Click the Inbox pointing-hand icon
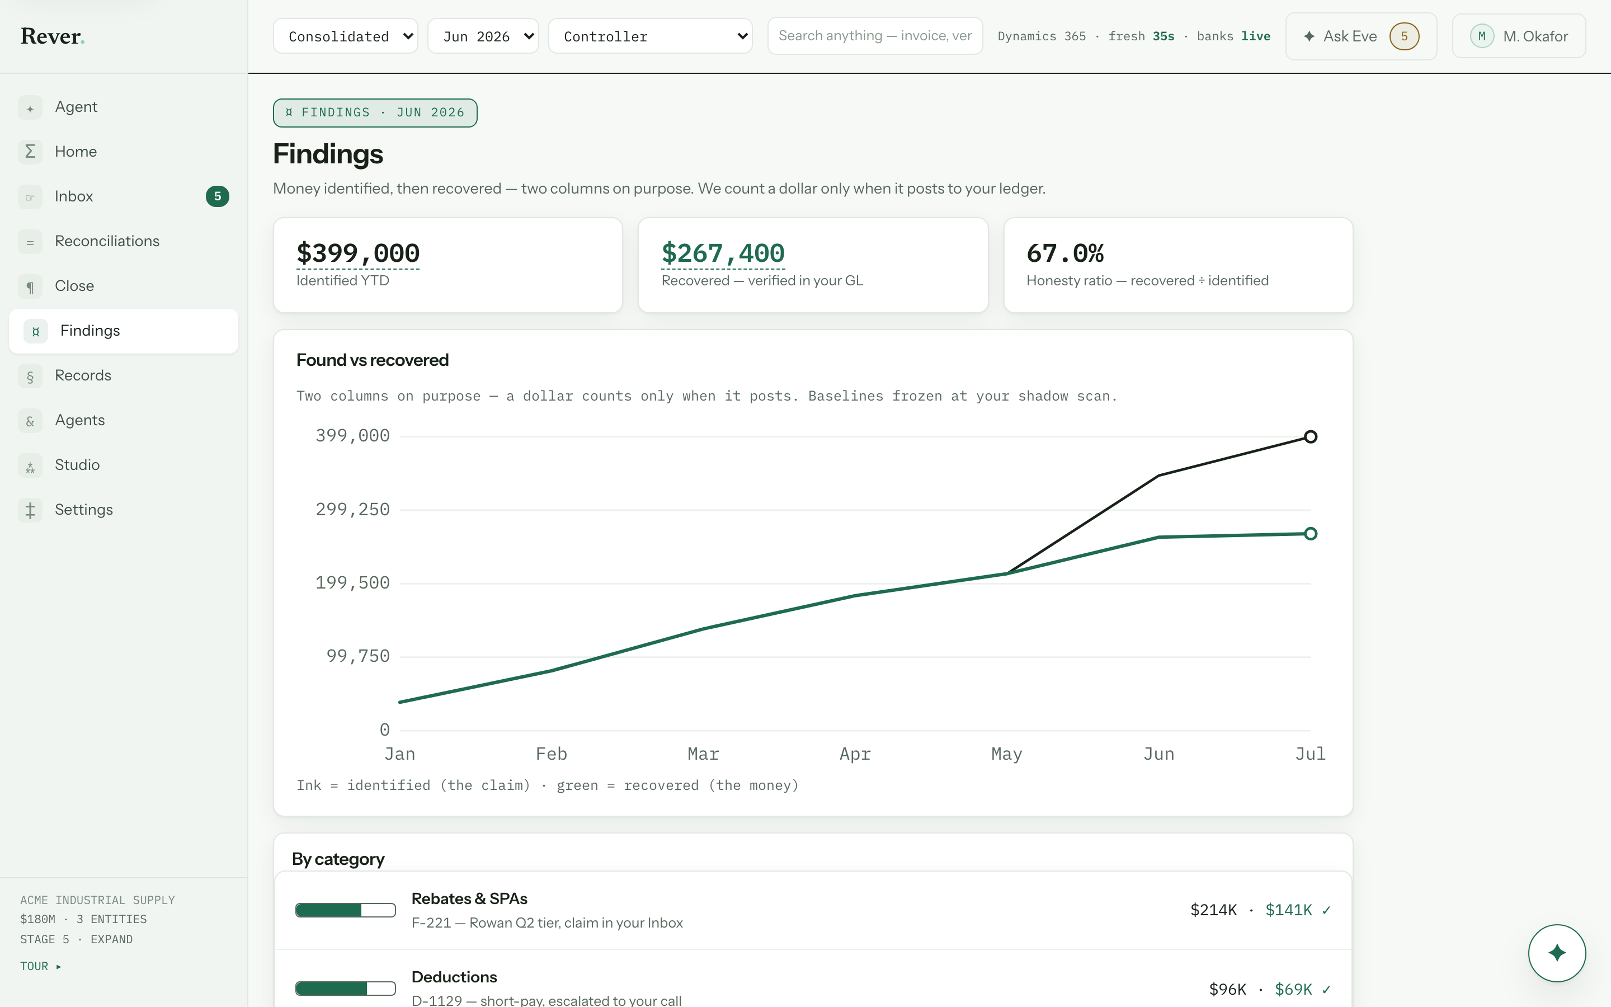Screen dimensions: 1611x1007 coord(30,197)
